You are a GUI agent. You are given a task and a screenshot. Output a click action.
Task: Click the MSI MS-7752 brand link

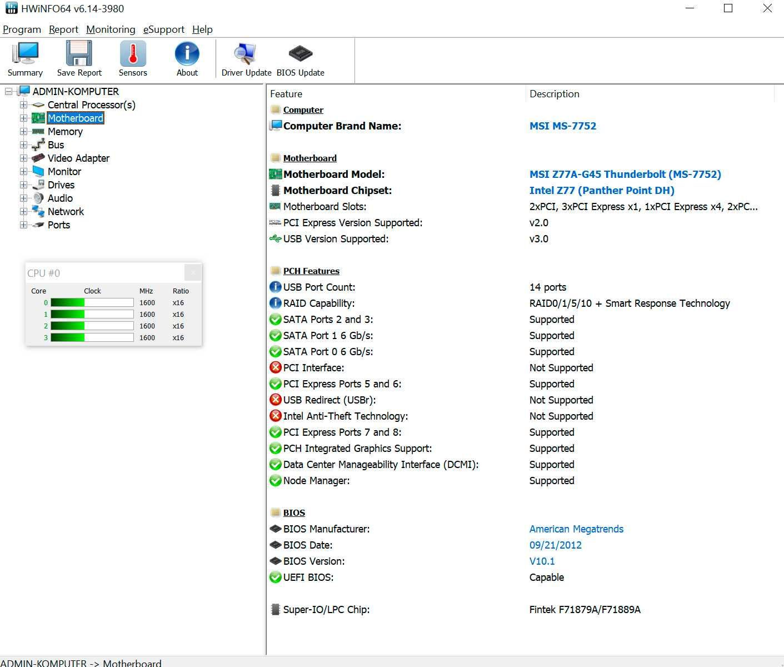click(563, 126)
